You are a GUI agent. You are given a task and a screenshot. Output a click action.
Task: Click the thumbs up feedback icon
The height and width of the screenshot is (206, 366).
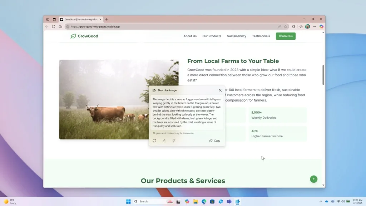point(164,141)
